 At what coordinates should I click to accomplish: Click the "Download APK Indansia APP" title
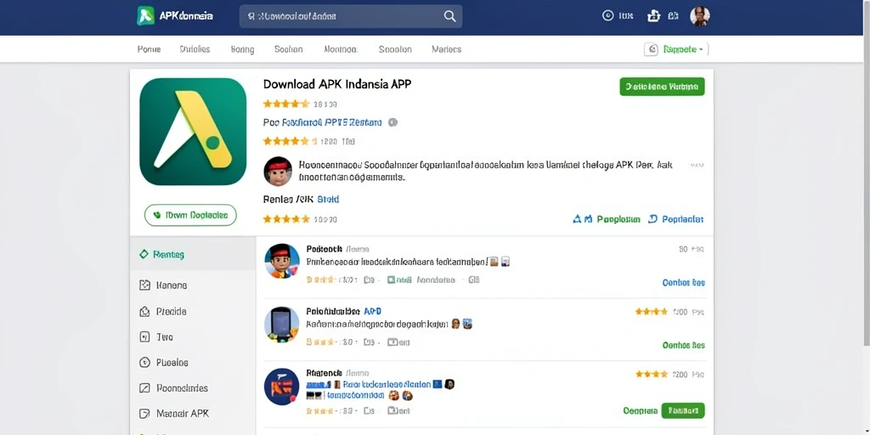click(x=337, y=84)
